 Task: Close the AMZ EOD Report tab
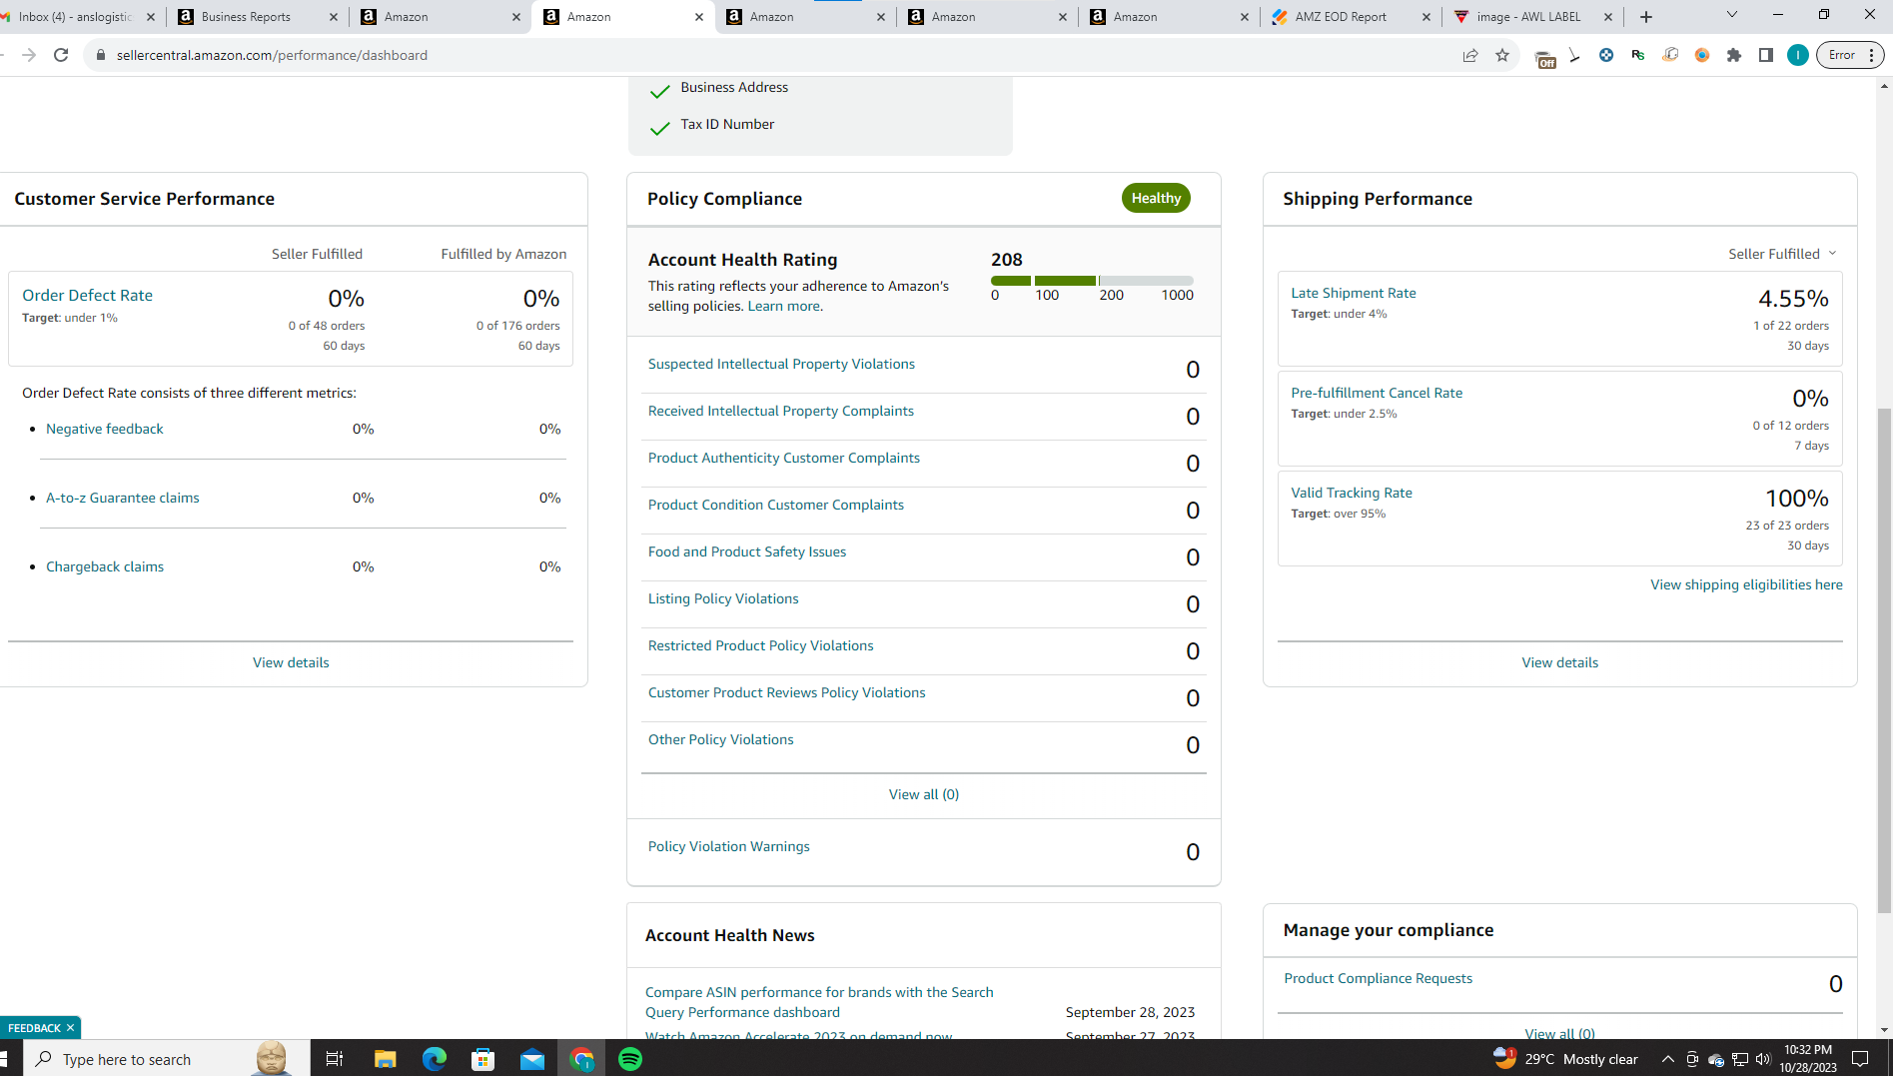point(1425,17)
